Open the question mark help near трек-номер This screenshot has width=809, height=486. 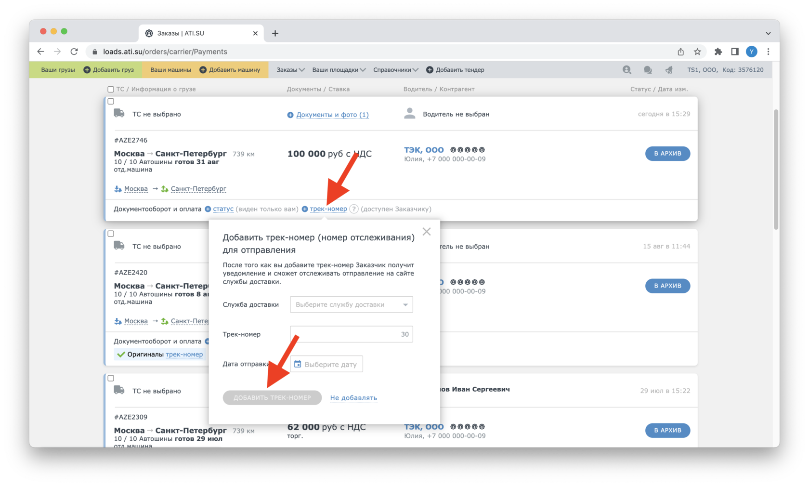pyautogui.click(x=354, y=209)
